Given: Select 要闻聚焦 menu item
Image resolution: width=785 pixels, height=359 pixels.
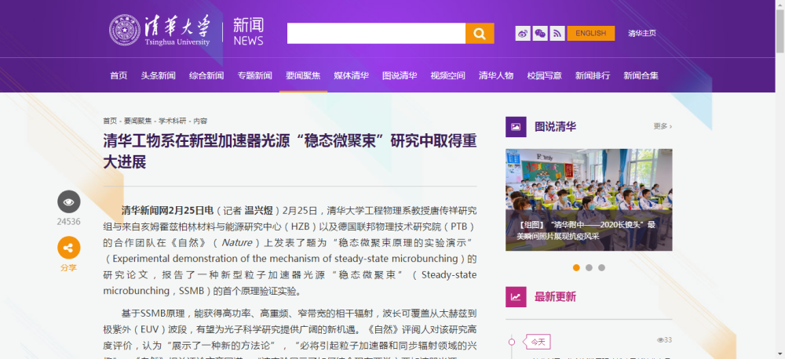Looking at the screenshot, I should [303, 75].
